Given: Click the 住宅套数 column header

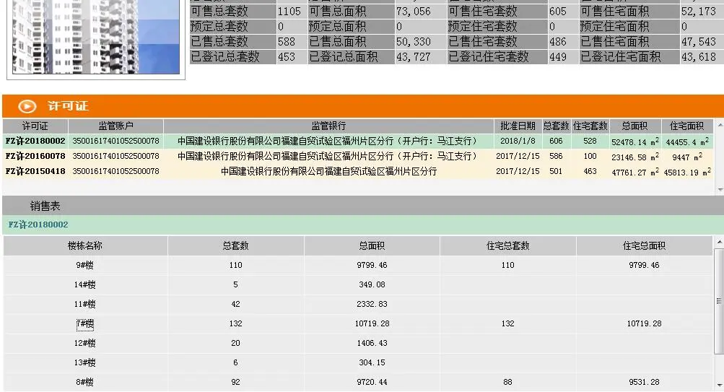Looking at the screenshot, I should click(x=590, y=126).
